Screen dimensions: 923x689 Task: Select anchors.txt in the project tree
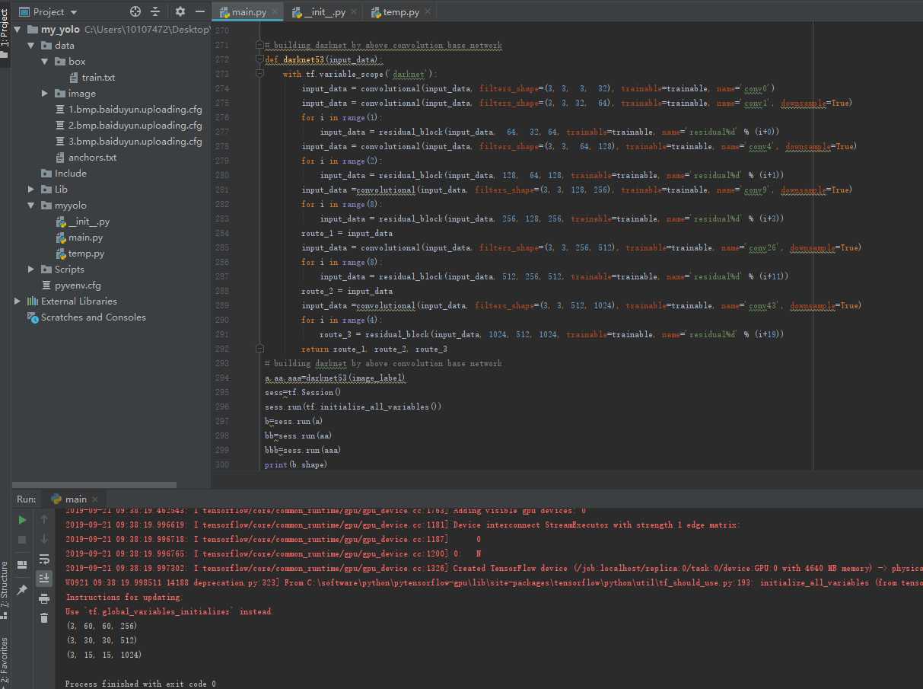pos(92,158)
